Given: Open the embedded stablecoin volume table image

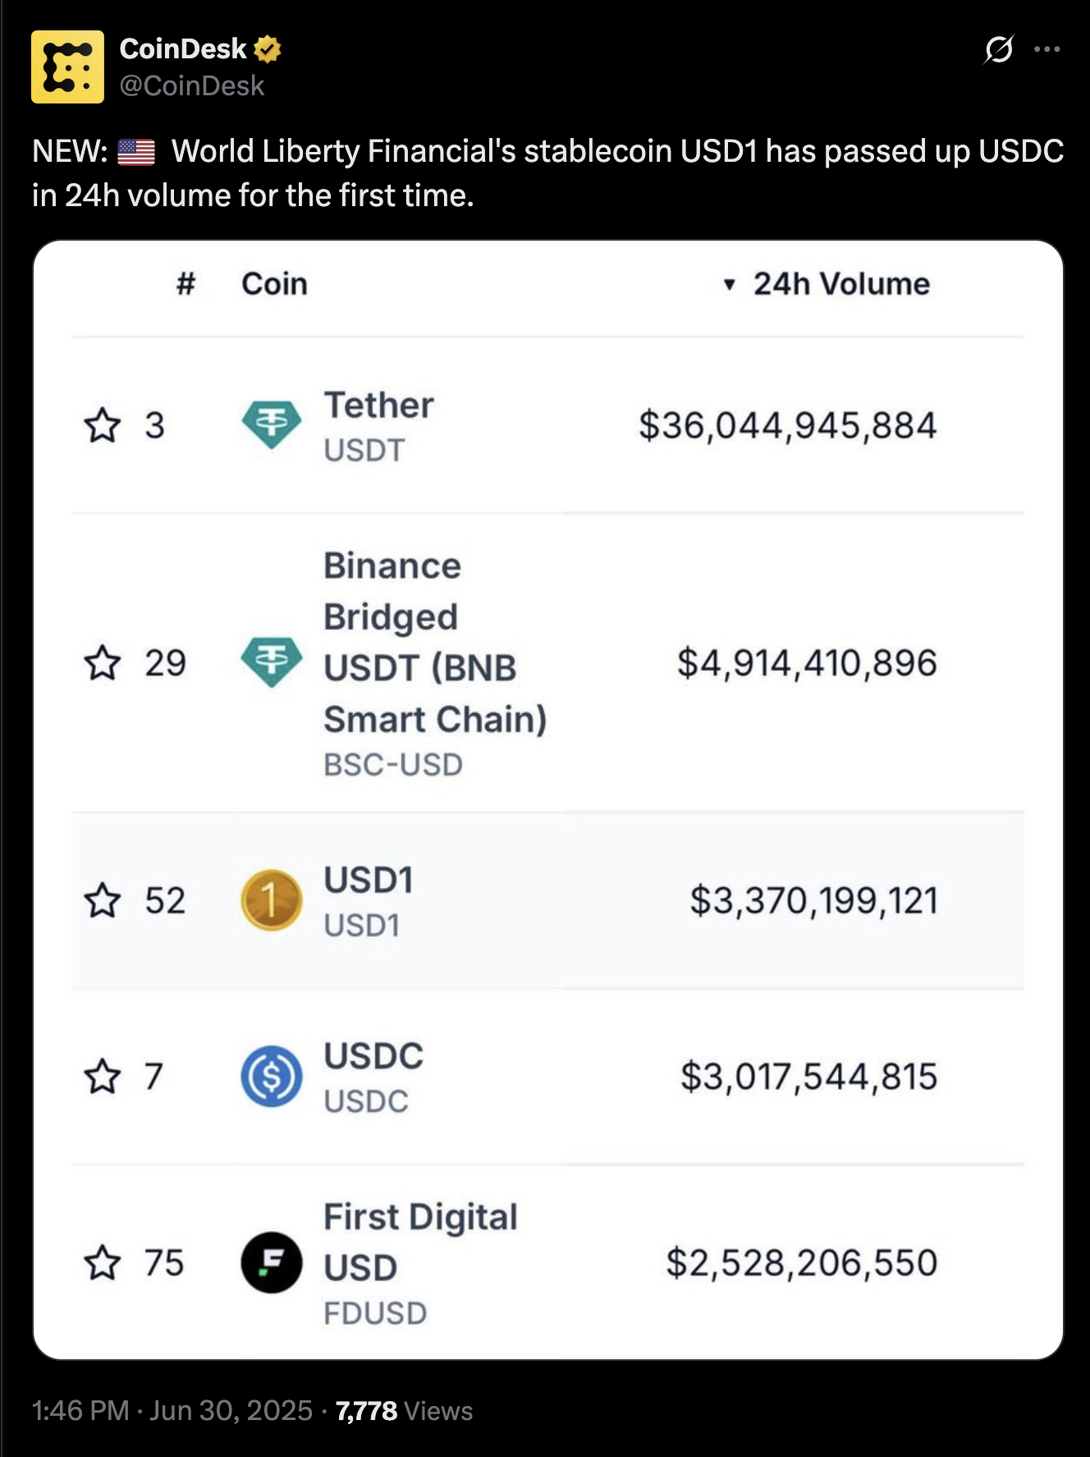Looking at the screenshot, I should coord(548,800).
